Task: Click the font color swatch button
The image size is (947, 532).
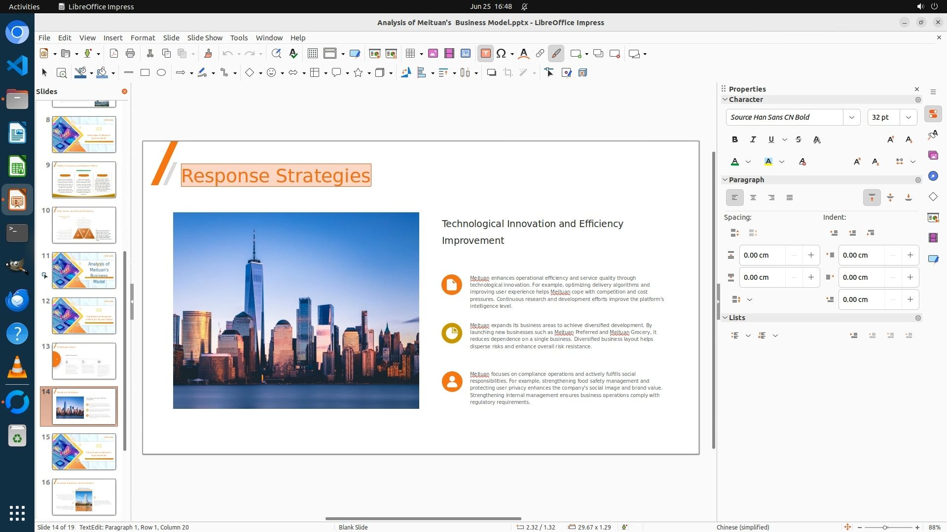Action: (x=735, y=162)
